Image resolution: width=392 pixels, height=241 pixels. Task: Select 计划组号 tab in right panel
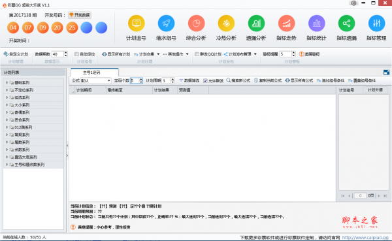point(346,90)
